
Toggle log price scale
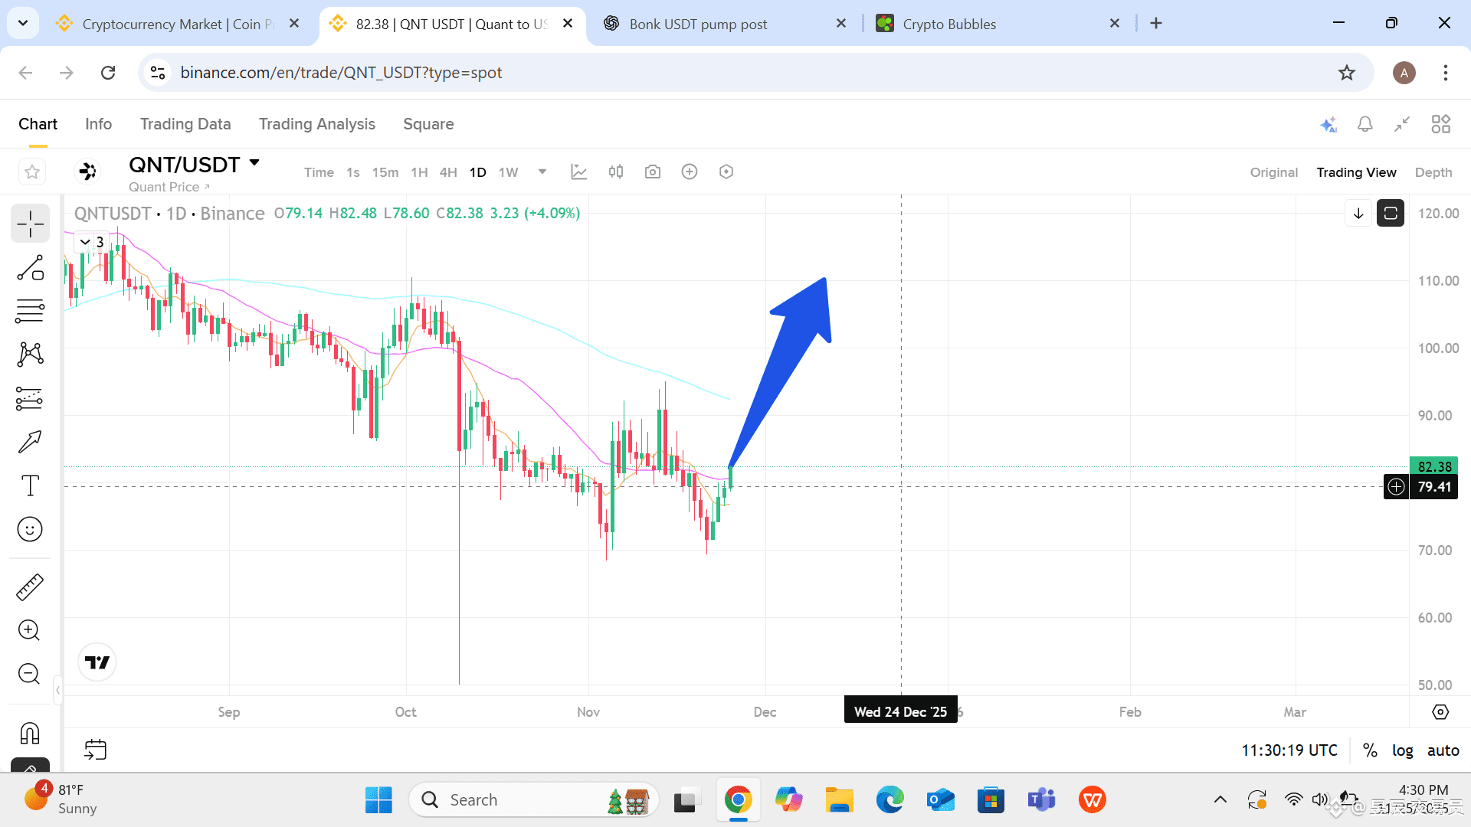point(1403,750)
